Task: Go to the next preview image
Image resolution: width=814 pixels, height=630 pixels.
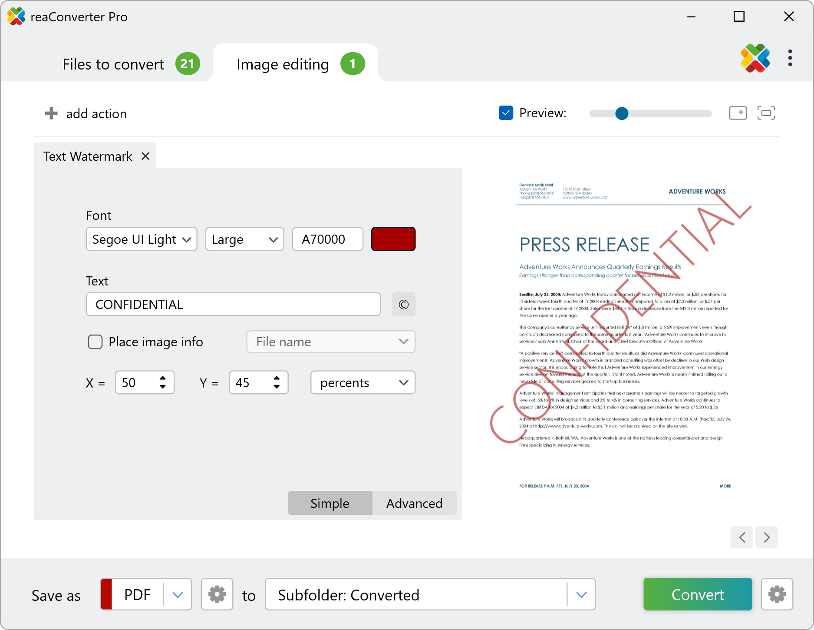Action: 767,537
